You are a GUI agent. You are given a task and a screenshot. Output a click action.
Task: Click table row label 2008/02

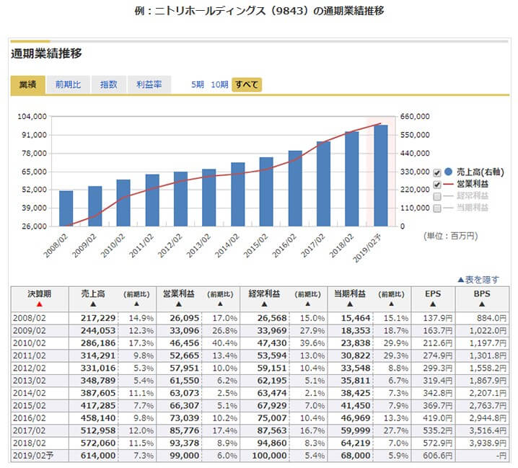tap(30, 319)
